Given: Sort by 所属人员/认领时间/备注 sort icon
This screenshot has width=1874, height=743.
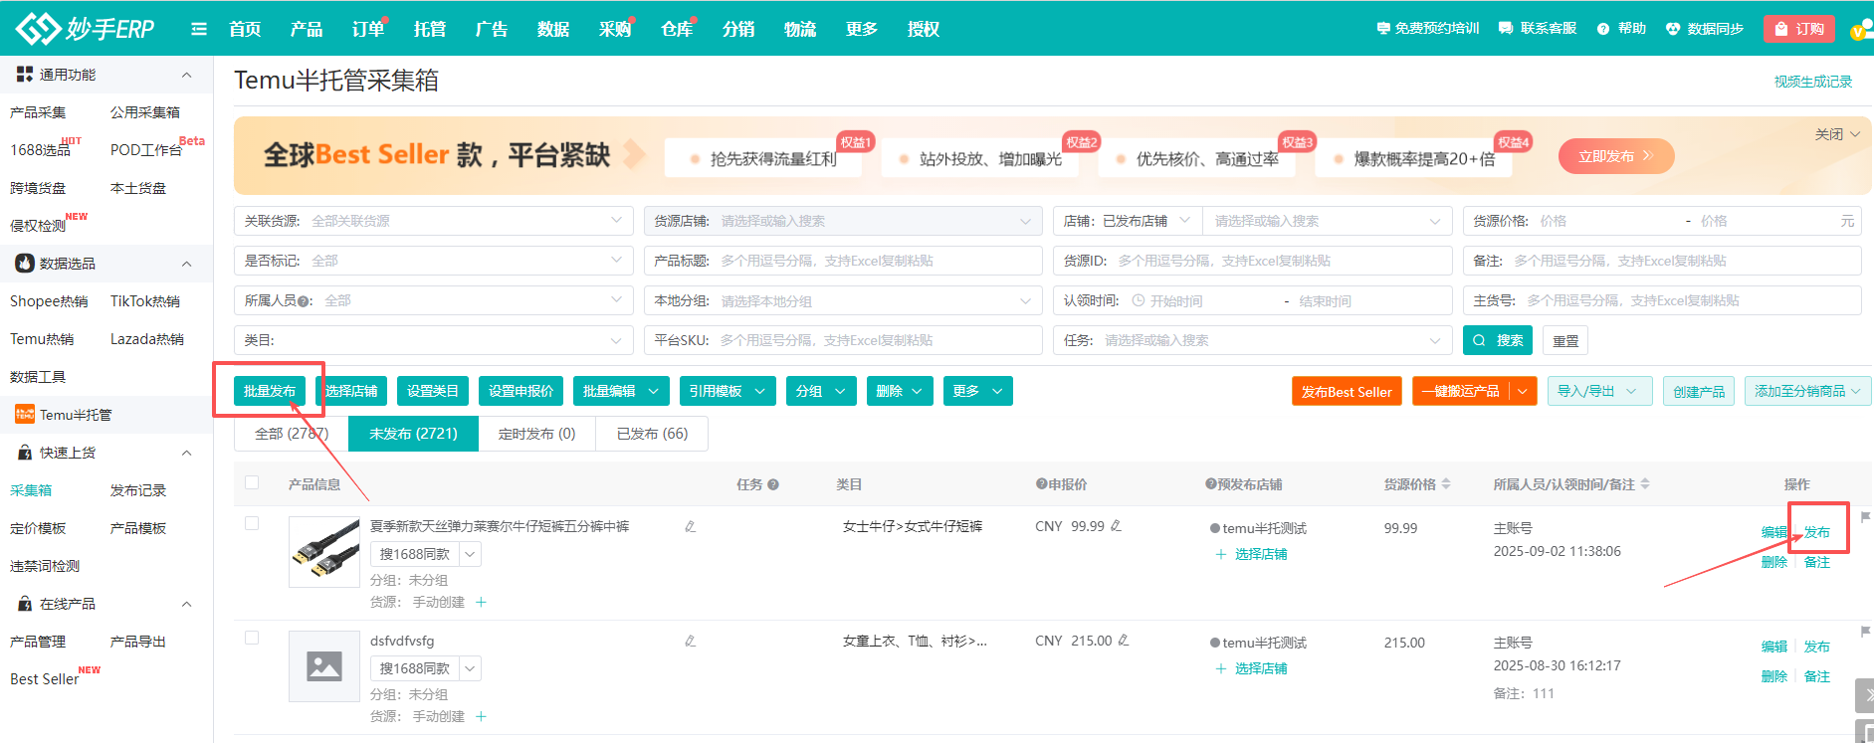Looking at the screenshot, I should [x=1645, y=484].
